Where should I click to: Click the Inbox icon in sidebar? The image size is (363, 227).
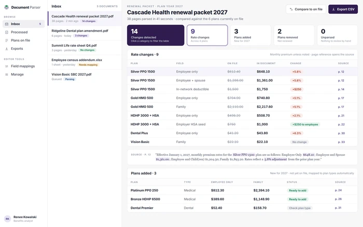(7, 24)
